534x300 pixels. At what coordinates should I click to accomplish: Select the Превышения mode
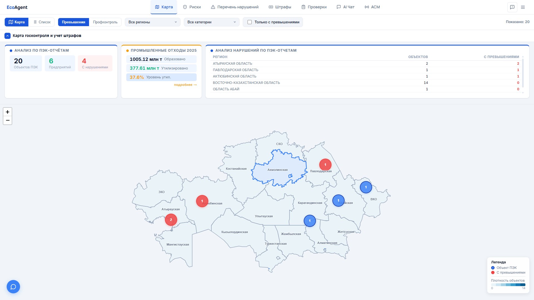(x=73, y=22)
